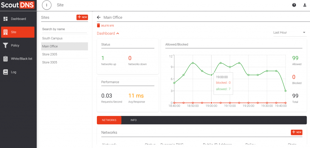Open the Last Hour time range dropdown
This screenshot has height=148, width=310.
pos(290,33)
